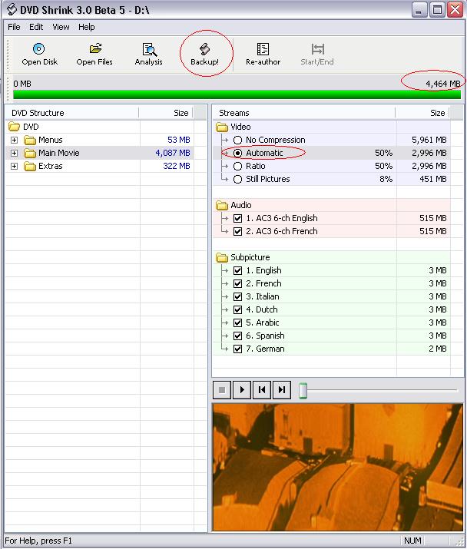
Task: Select Automatic video compression
Action: point(237,153)
